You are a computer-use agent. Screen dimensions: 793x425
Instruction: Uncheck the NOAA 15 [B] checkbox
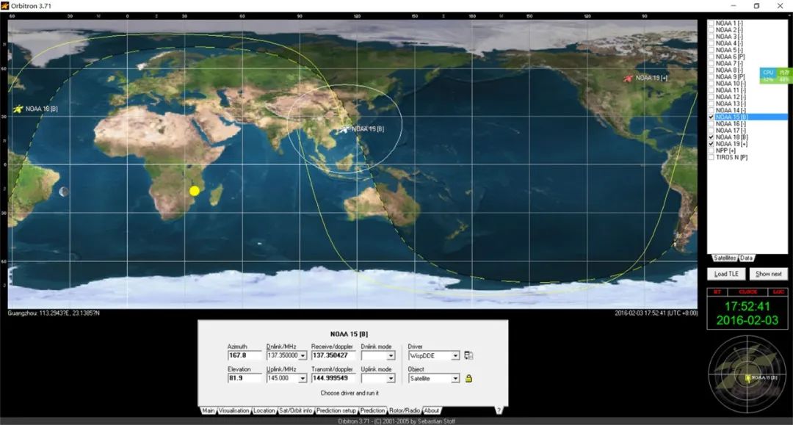click(x=711, y=117)
